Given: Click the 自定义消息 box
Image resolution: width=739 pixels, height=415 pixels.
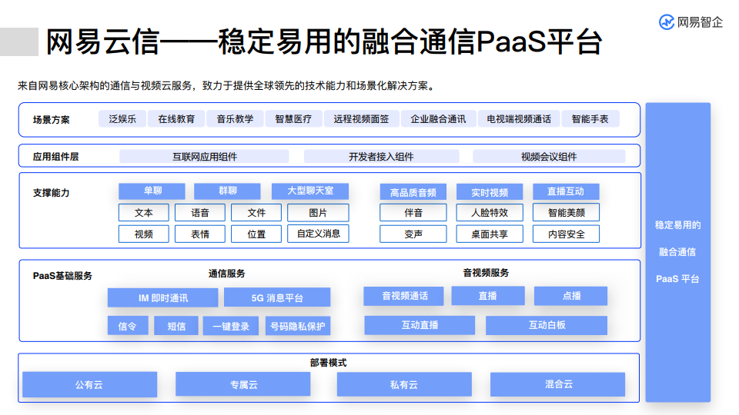Looking at the screenshot, I should coord(318,234).
